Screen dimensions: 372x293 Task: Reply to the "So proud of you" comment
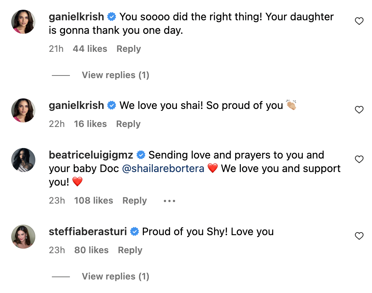(128, 124)
